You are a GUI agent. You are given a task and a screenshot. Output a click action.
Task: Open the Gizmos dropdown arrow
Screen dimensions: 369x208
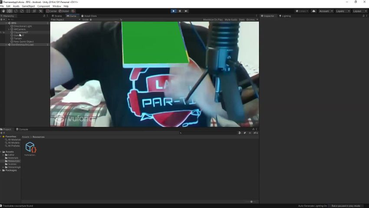pos(257,19)
